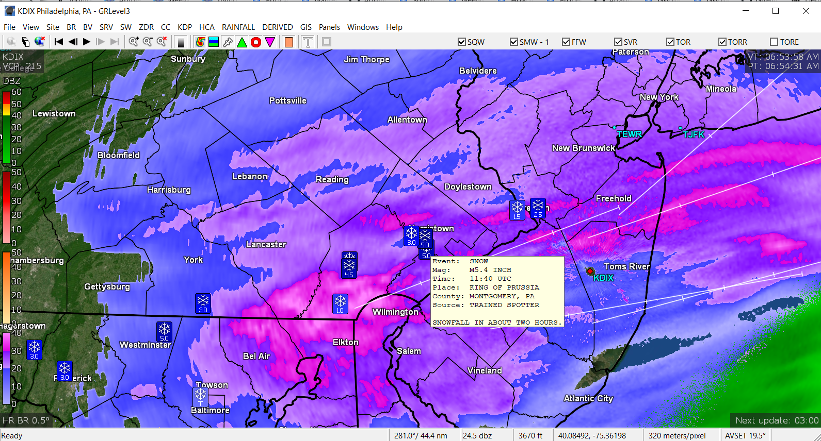
Task: Select the BR product
Action: (71, 27)
